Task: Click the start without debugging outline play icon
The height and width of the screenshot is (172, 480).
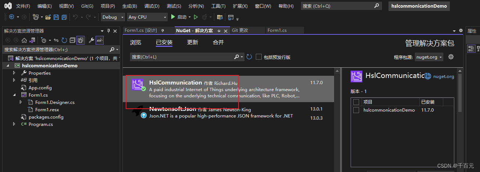Action: [196, 17]
